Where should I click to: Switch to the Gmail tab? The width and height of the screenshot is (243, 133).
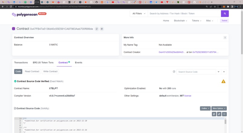(3, 2)
